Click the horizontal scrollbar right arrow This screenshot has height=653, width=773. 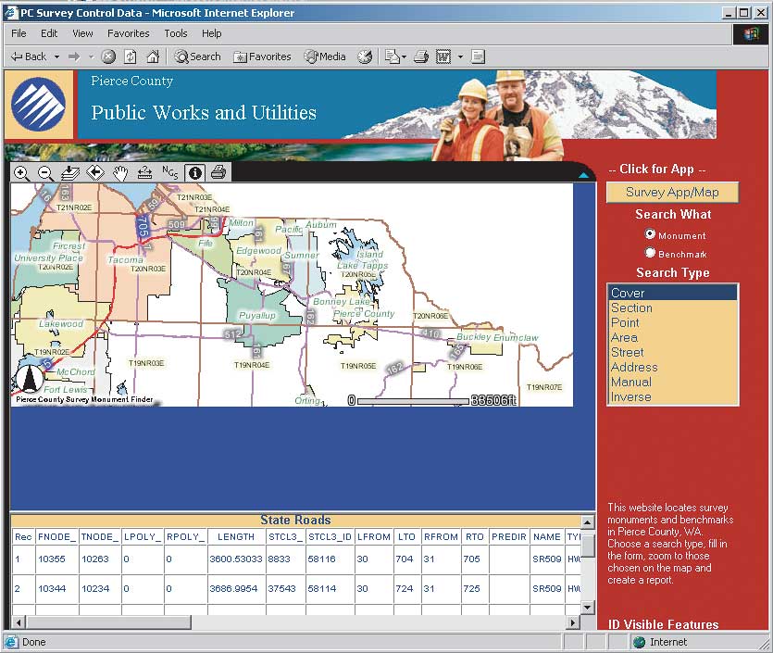(x=572, y=622)
